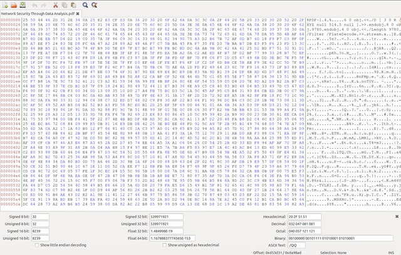This screenshot has width=401, height=255.
Task: Click offset row 00000000
Action: (11, 20)
